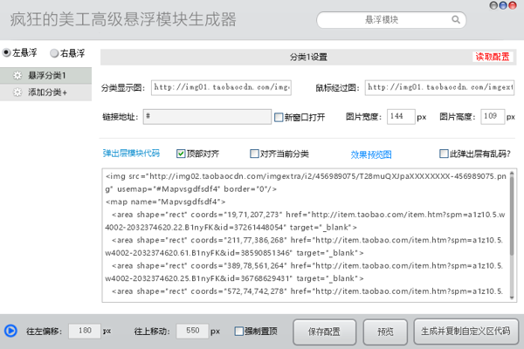Tick the 对齐当前分类 checkbox
Viewport: 524px width, 349px height.
pyautogui.click(x=254, y=154)
